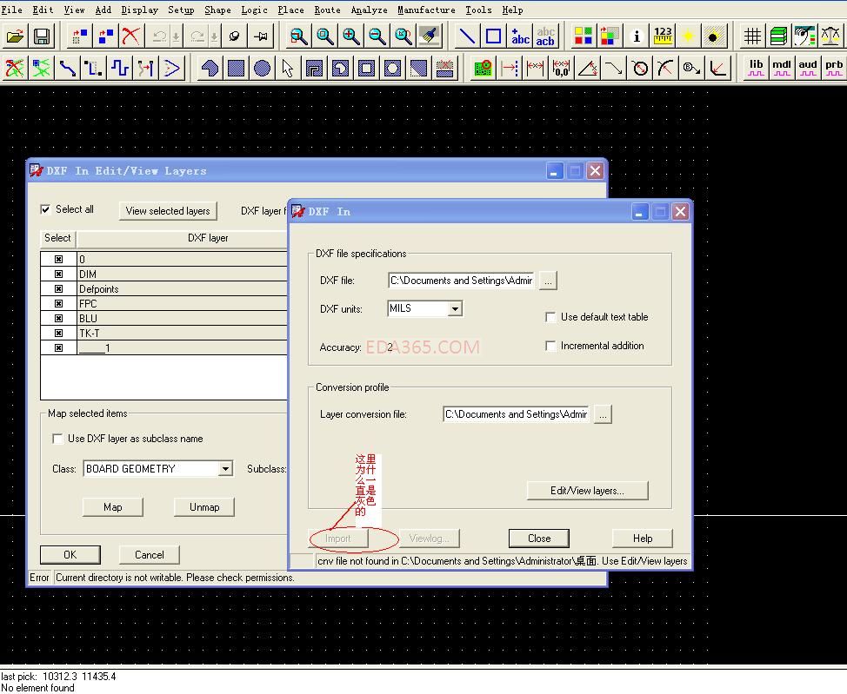Click the Zoom In magnifier icon
Screen dimensions: 847x694
tap(351, 36)
